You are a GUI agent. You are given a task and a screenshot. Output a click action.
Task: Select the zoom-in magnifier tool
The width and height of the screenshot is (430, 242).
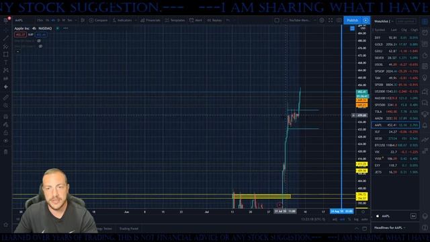pos(6,106)
